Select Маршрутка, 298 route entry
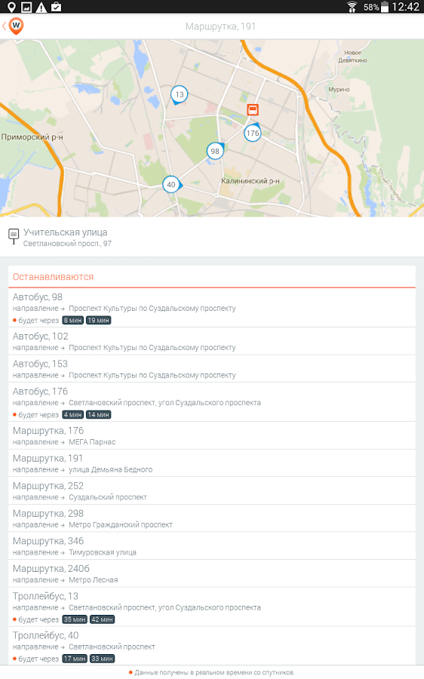Image resolution: width=424 pixels, height=679 pixels. point(212,518)
